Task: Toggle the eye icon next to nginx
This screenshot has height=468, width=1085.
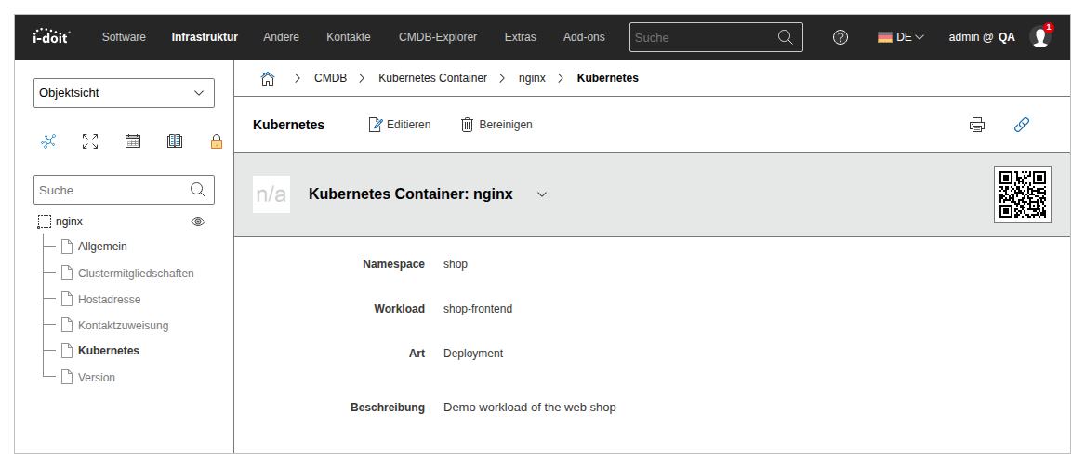Action: [198, 221]
